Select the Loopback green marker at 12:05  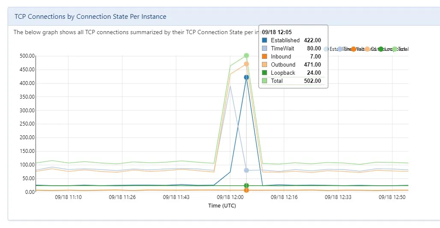(247, 185)
